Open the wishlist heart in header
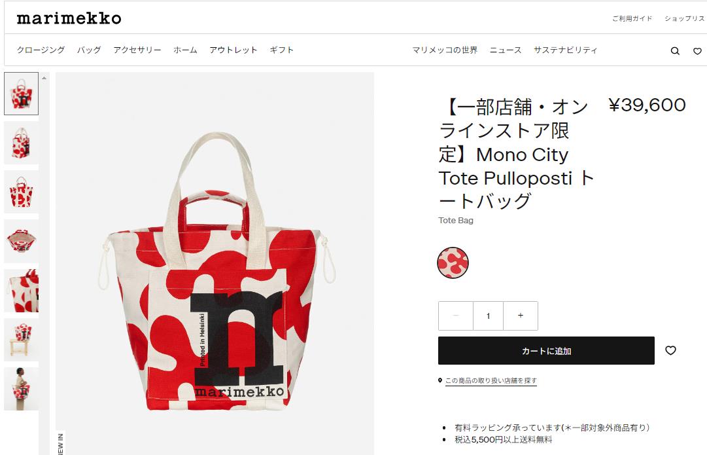707x455 pixels. click(x=697, y=51)
